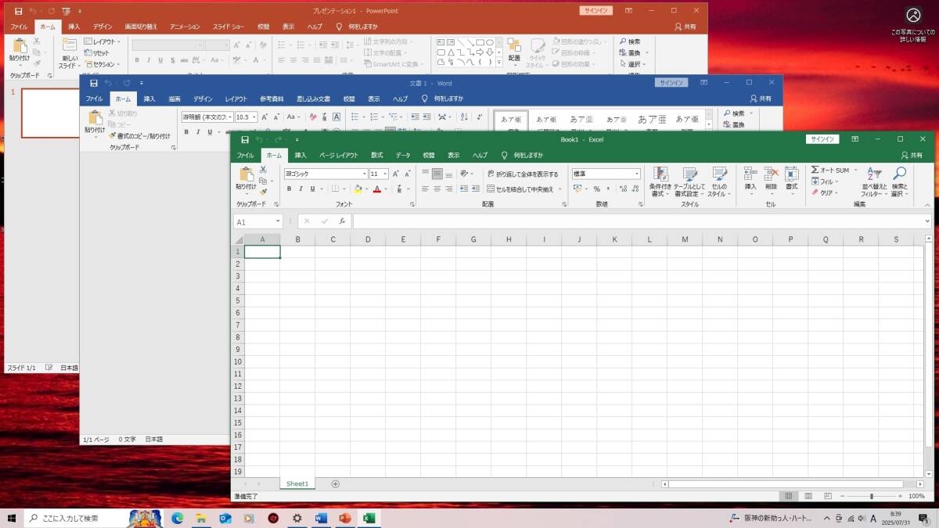Open the Excel number format dropdown (標準)
The width and height of the screenshot is (939, 528).
tap(637, 174)
